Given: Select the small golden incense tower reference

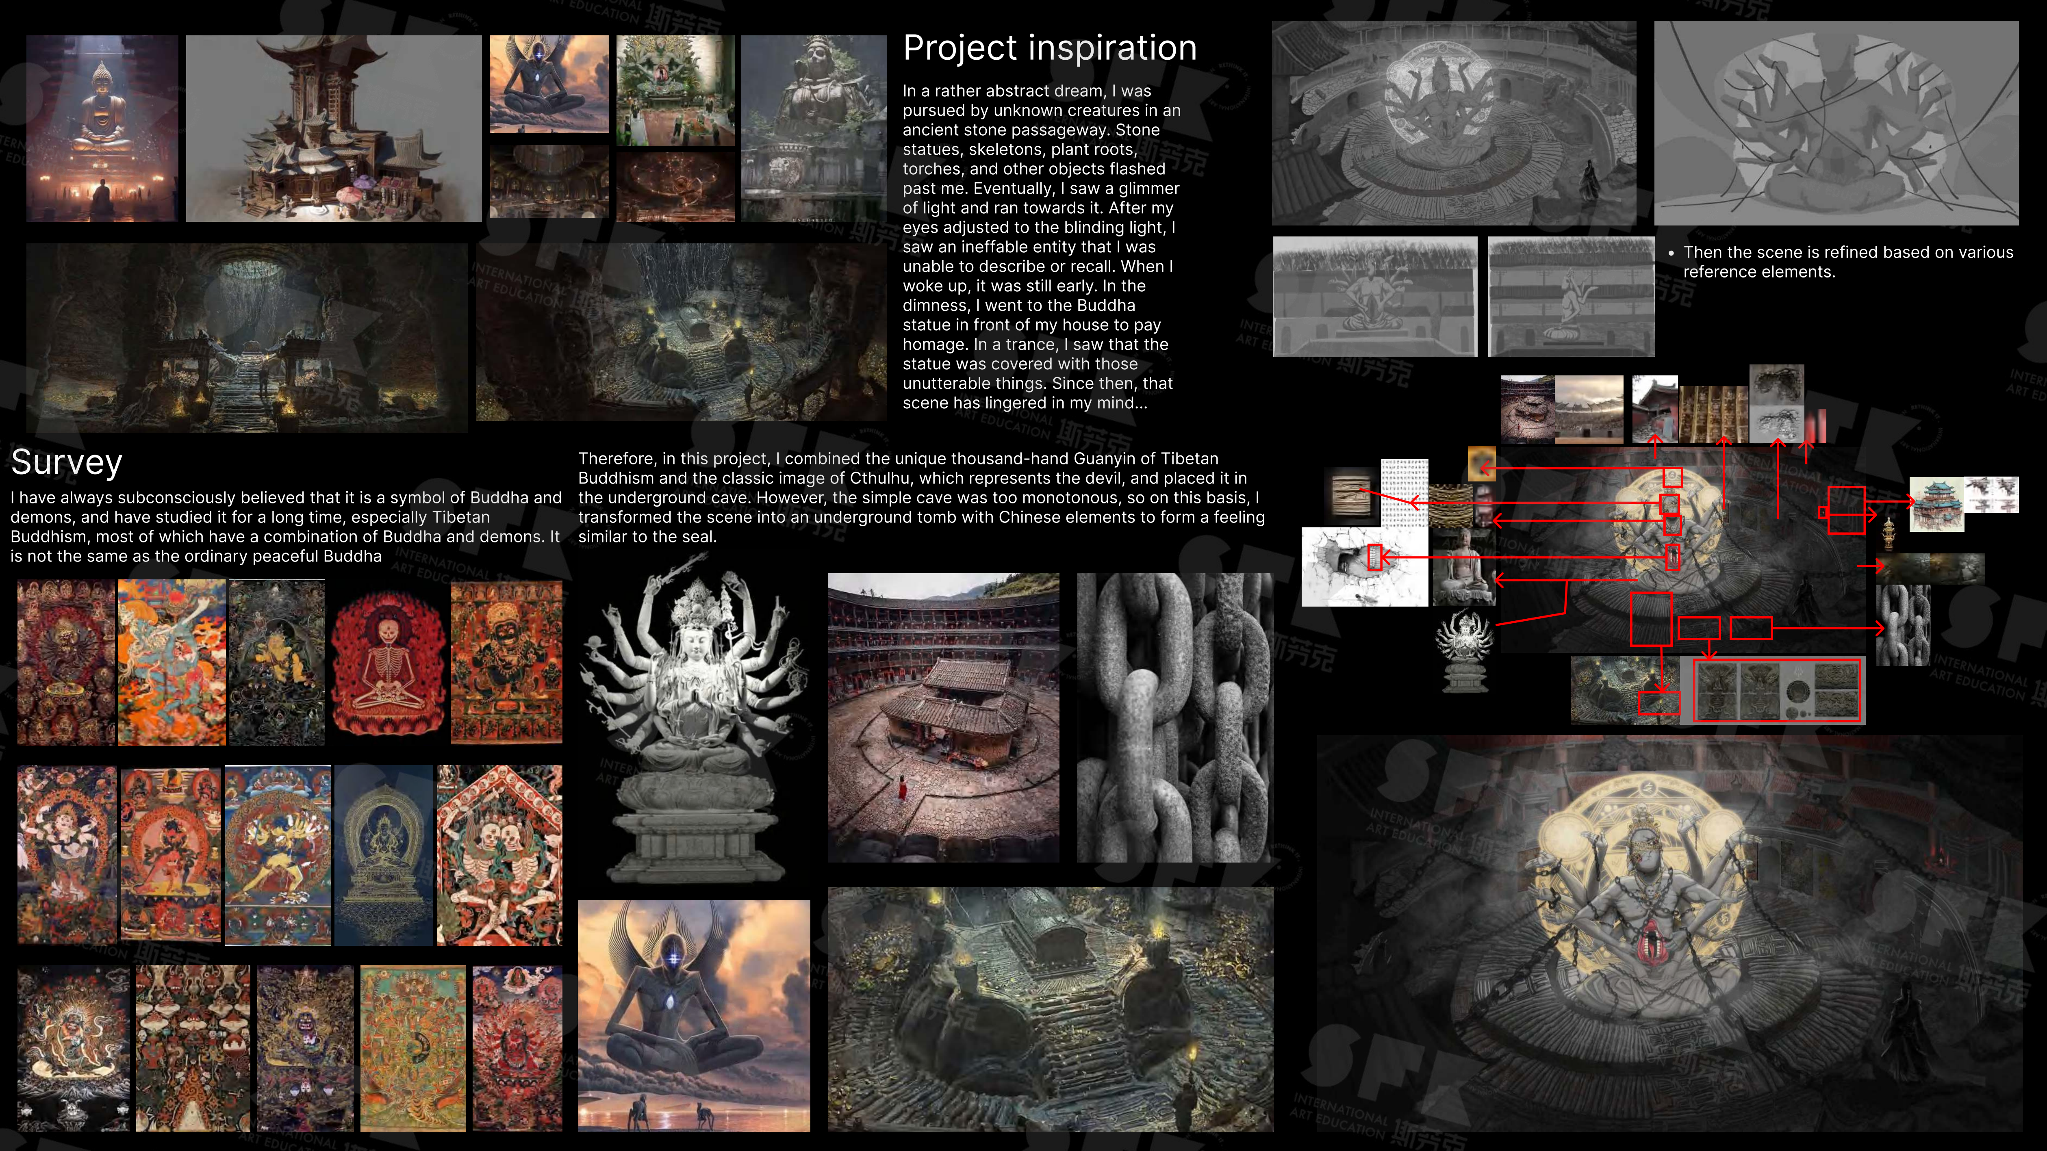Looking at the screenshot, I should click(1890, 534).
